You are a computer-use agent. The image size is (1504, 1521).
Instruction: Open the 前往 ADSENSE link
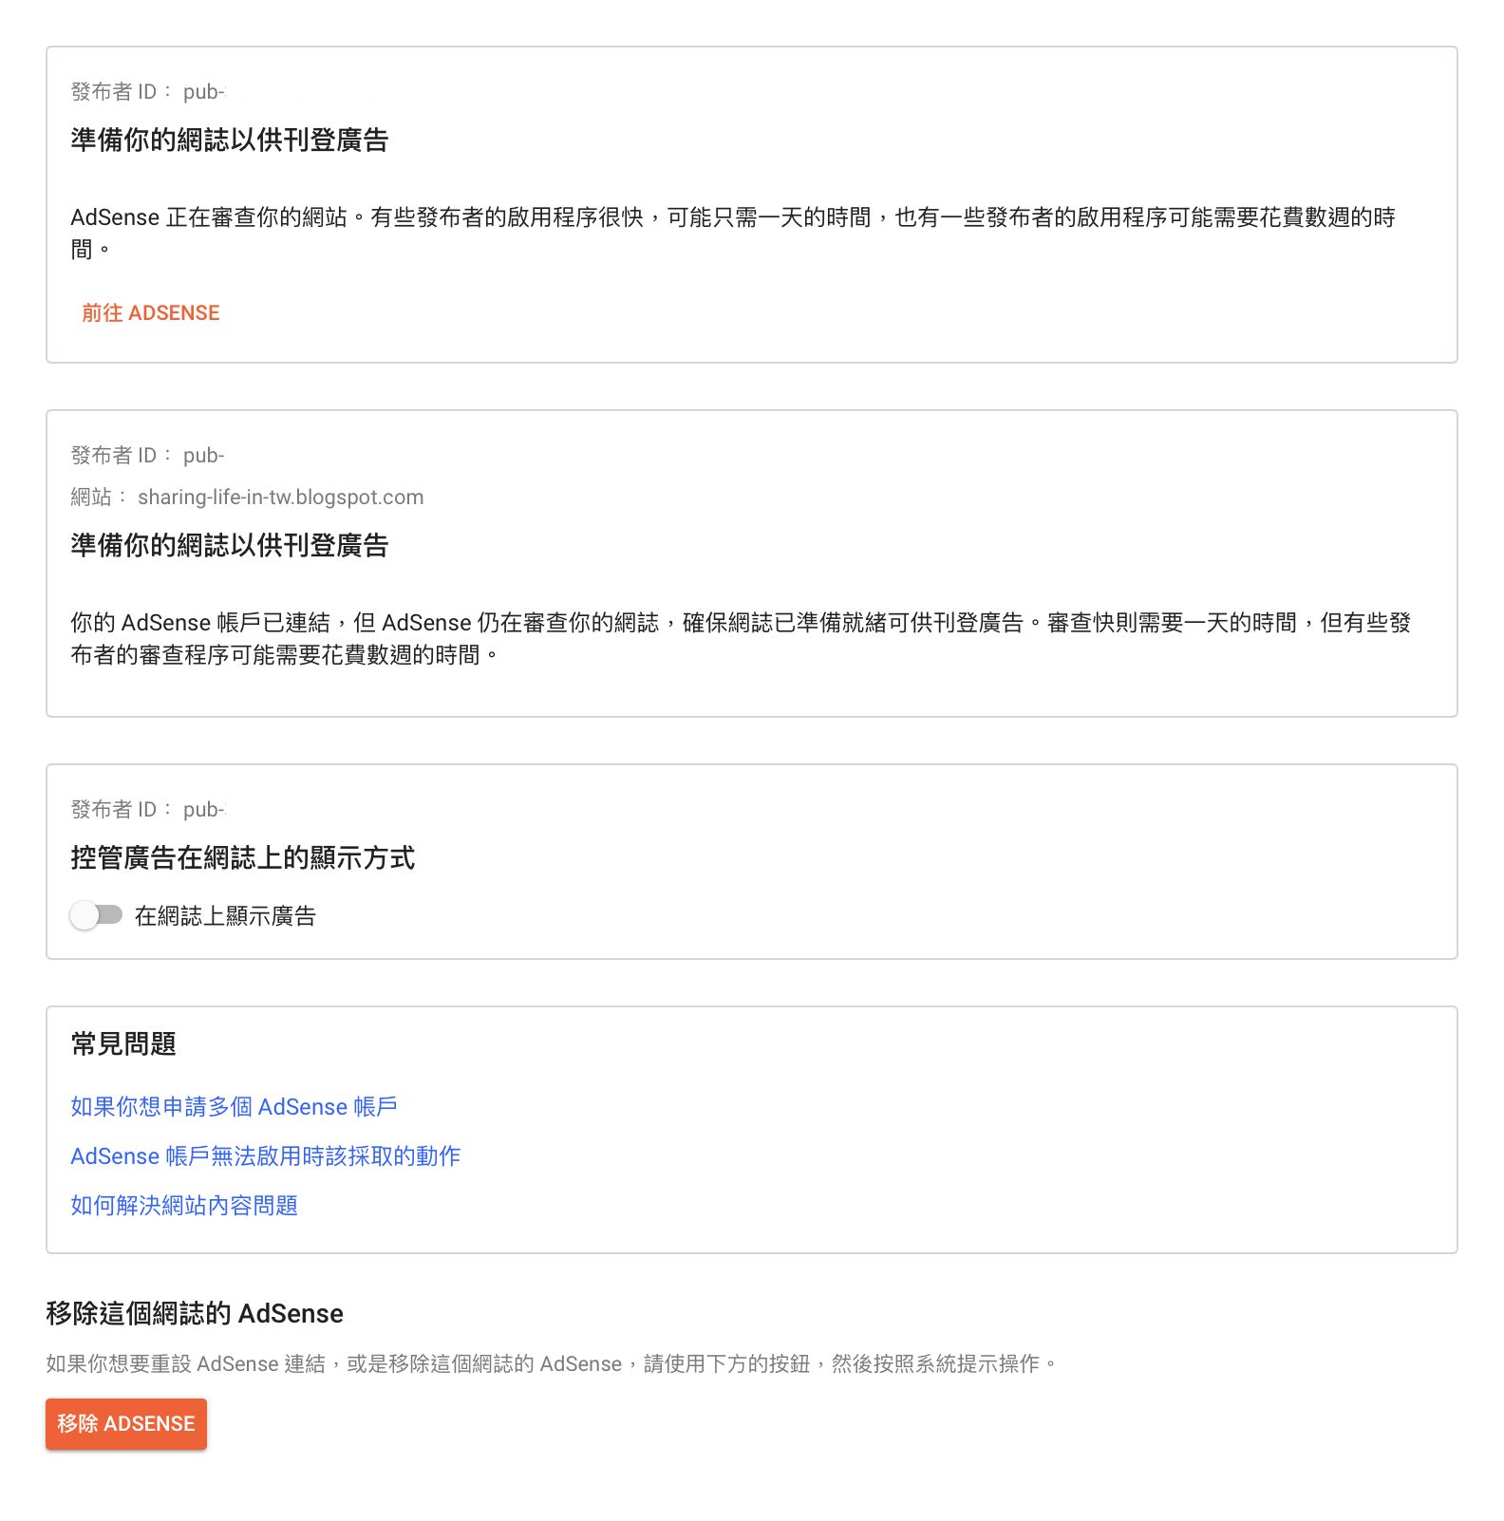point(150,313)
